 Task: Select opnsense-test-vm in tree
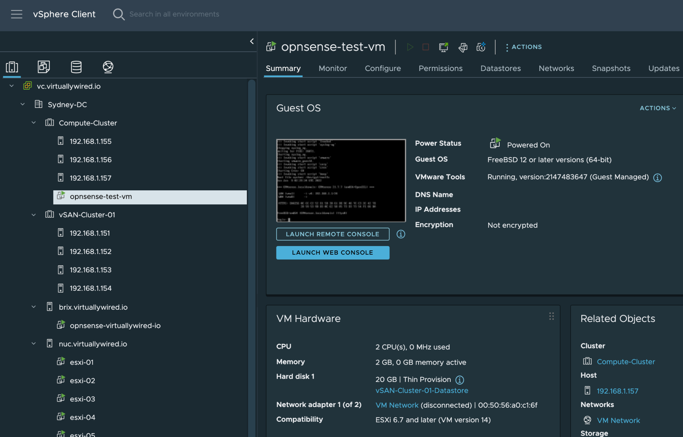point(150,197)
